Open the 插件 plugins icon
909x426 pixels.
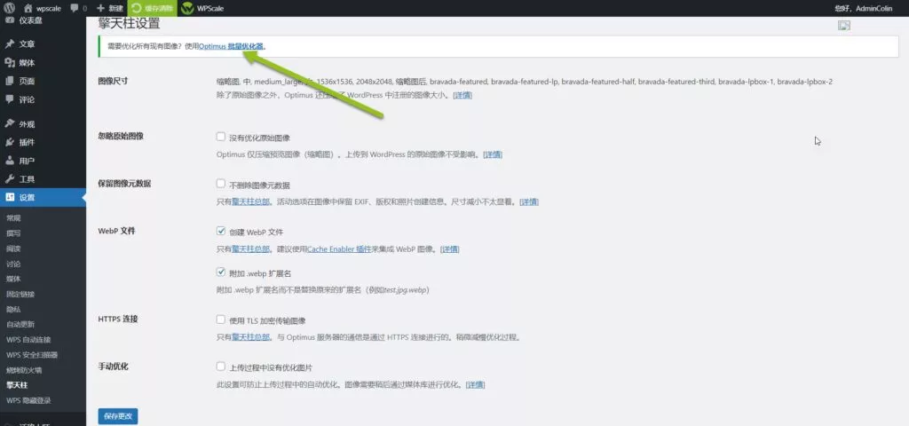[x=9, y=142]
